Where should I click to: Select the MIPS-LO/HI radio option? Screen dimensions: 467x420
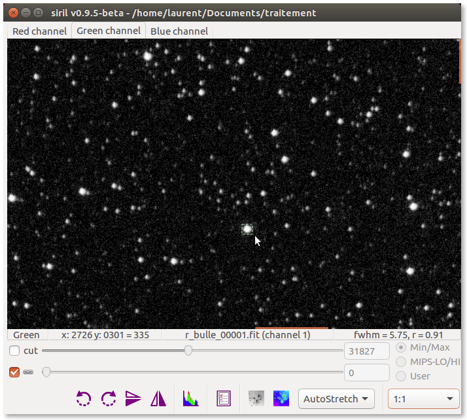tap(401, 362)
